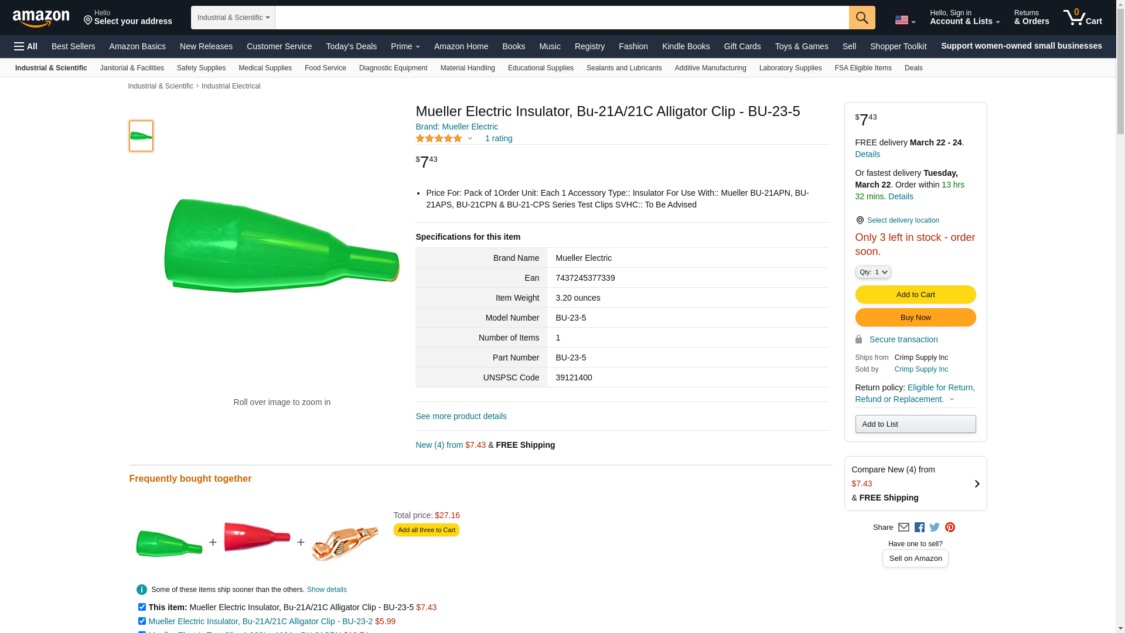Uncheck the "This item" BU-23-5 checkbox
This screenshot has width=1125, height=633.
pos(142,607)
